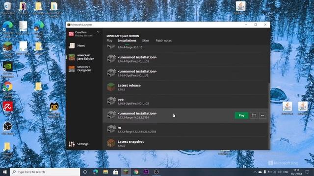This screenshot has width=314, height=176.
Task: Expand the CreaGee account dropdown
Action: [98, 32]
